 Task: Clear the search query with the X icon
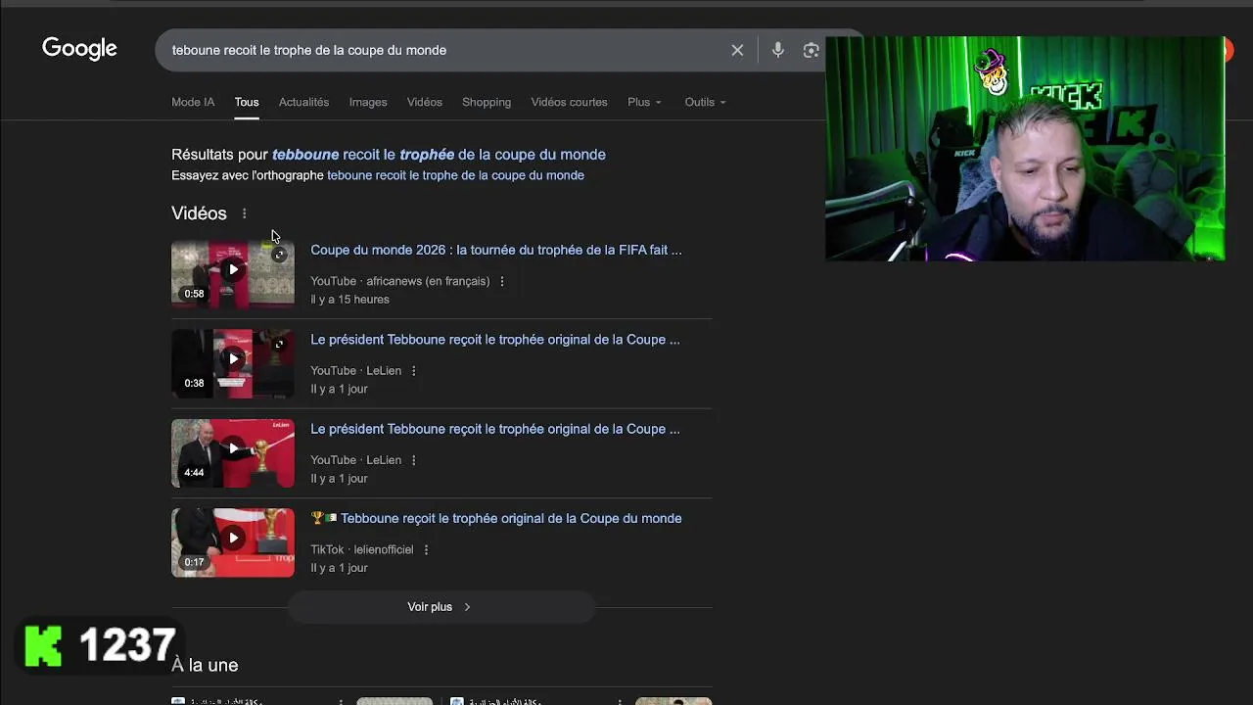click(x=737, y=50)
